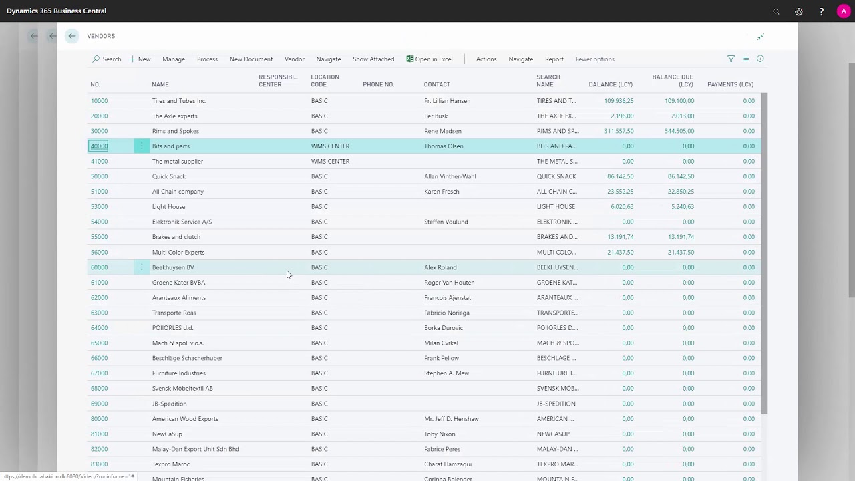Open the Tell Me search magnifier icon
The height and width of the screenshot is (481, 855).
[776, 11]
